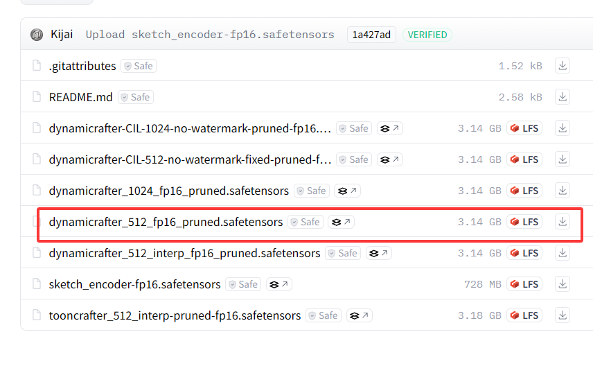Viewport: 593px width, 366px height.
Task: Download the sketch_encoder-fp16.safetensors file
Action: click(x=563, y=284)
